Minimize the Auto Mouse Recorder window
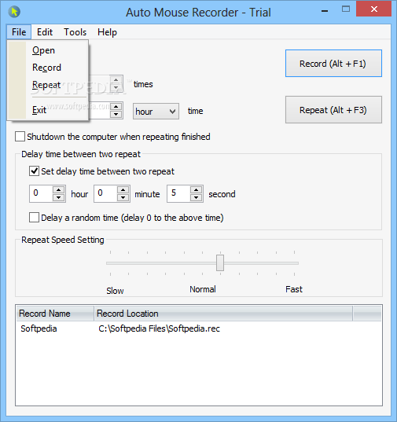 point(325,11)
